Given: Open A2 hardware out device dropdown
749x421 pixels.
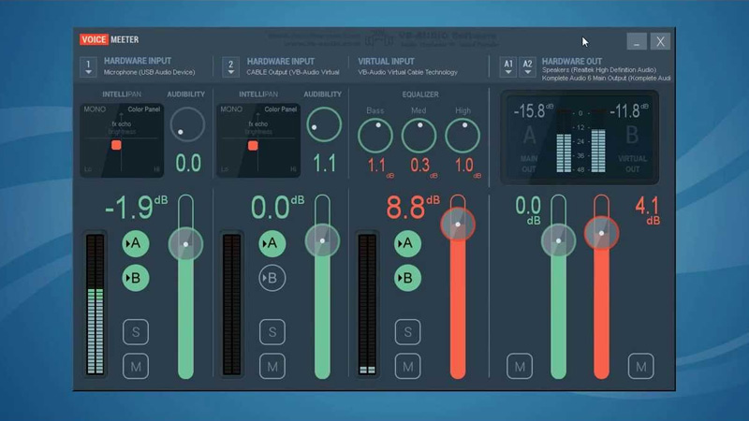Looking at the screenshot, I should coord(527,66).
